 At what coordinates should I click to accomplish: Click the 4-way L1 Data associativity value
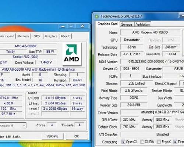pos(78,98)
